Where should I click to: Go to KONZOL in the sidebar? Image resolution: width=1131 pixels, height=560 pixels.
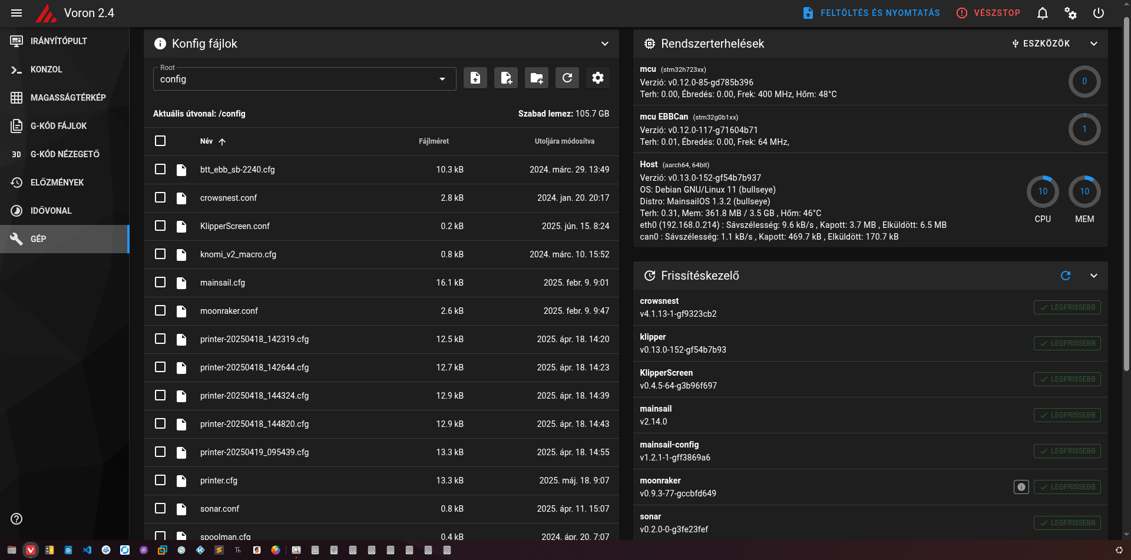point(47,69)
